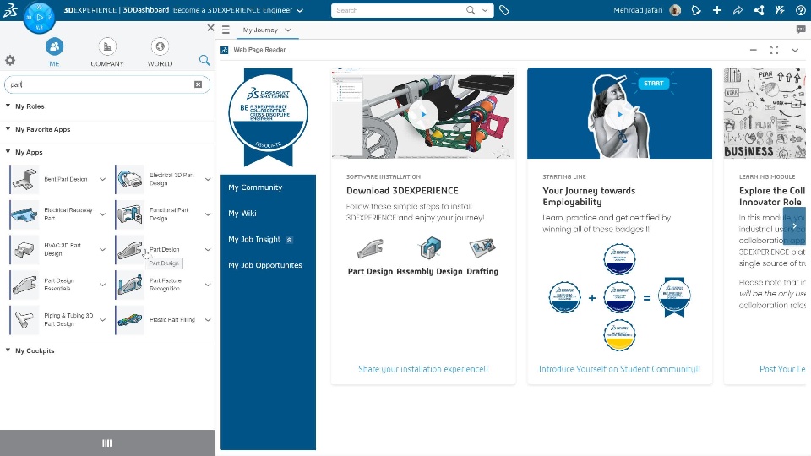Maximize the Web Page Reader widget
The height and width of the screenshot is (456, 811).
tap(774, 50)
